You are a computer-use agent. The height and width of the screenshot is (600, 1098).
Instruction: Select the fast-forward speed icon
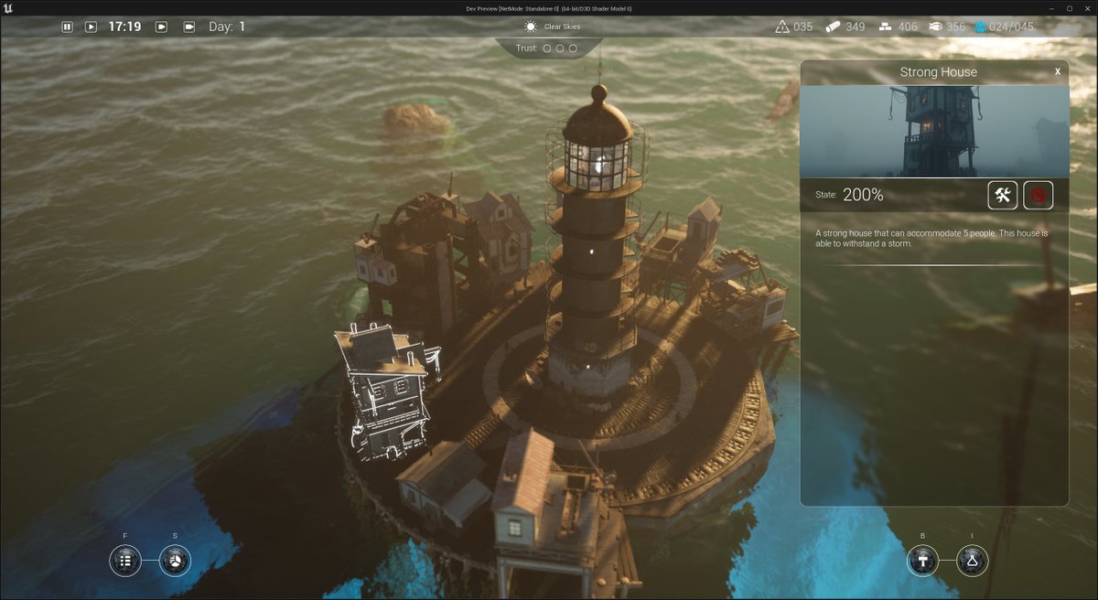coord(162,27)
